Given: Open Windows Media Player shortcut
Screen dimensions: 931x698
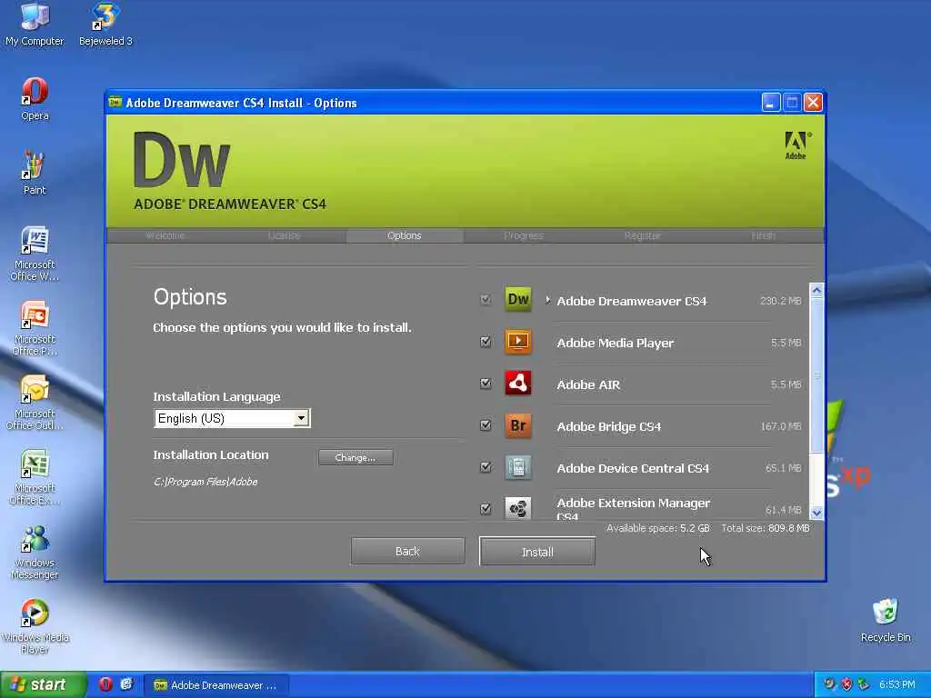Looking at the screenshot, I should click(x=35, y=626).
